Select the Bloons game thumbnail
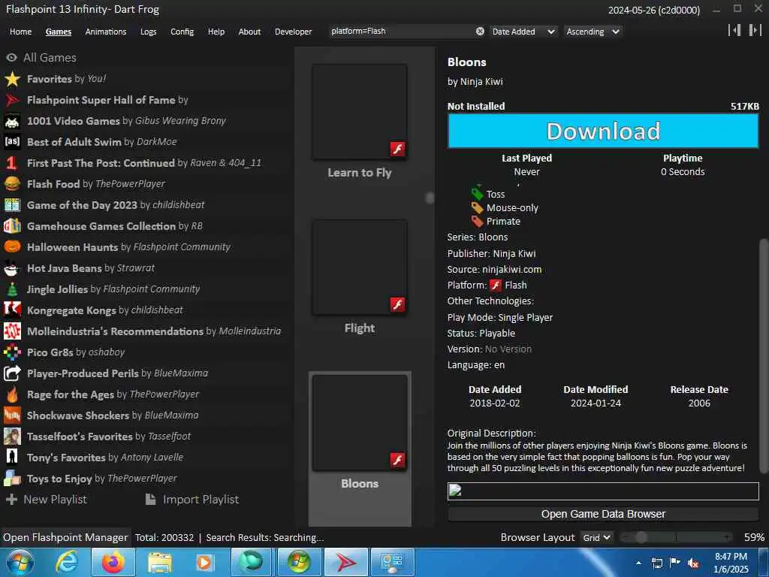The height and width of the screenshot is (577, 769). (x=360, y=423)
